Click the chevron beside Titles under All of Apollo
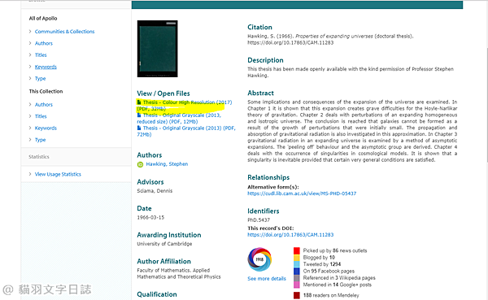Screen dimensions: 488x300 pyautogui.click(x=30, y=54)
